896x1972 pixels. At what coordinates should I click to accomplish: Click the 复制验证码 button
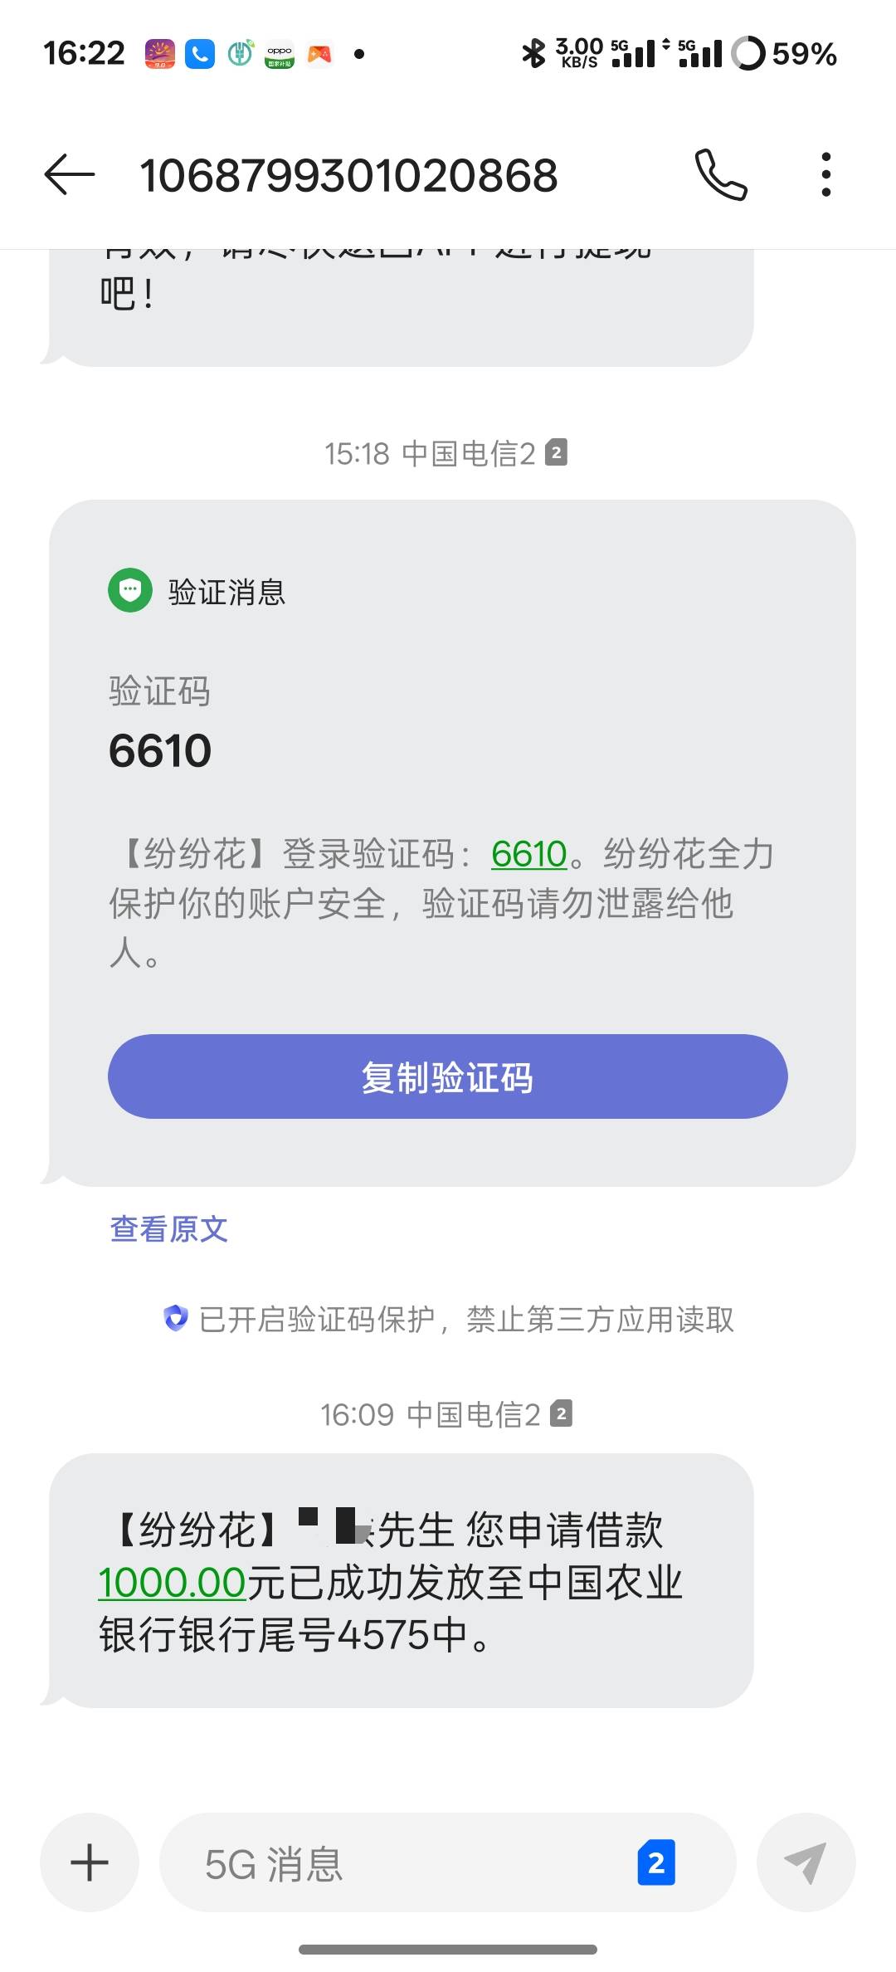(447, 1076)
